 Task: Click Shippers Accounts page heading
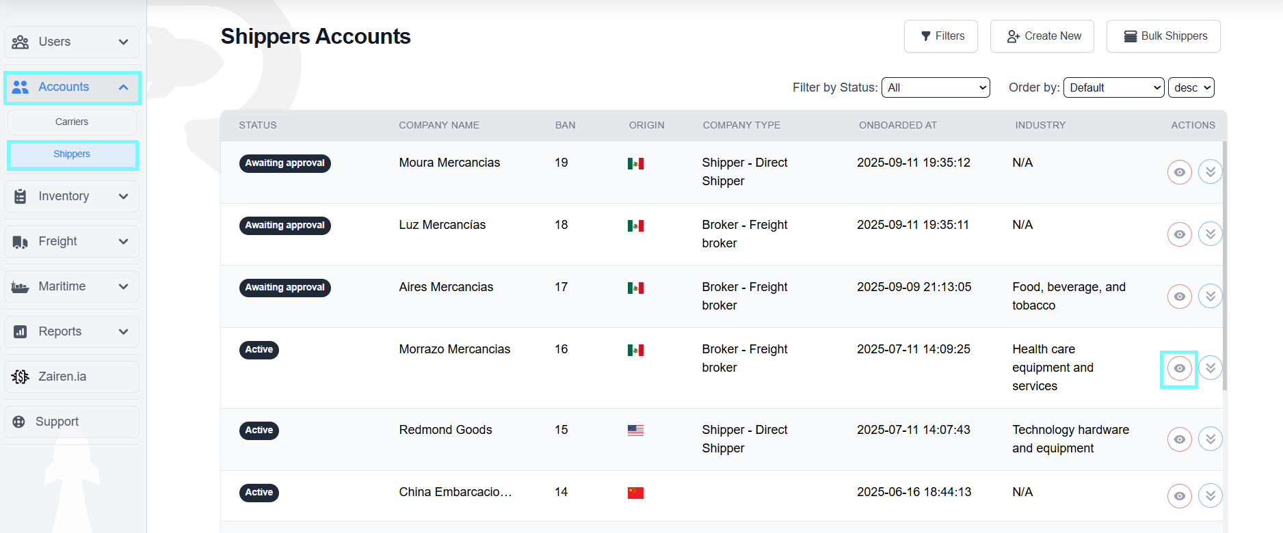[315, 36]
